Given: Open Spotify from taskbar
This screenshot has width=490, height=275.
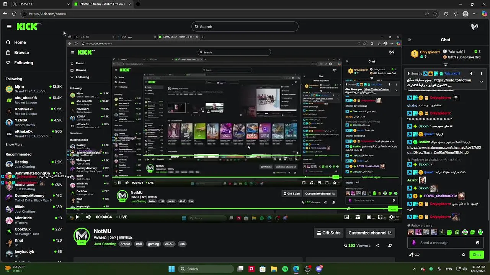Looking at the screenshot, I should pos(285,269).
